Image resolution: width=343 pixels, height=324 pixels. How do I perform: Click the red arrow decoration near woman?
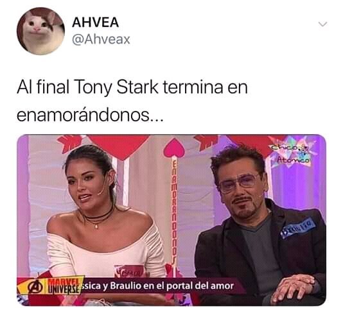[x=71, y=143]
